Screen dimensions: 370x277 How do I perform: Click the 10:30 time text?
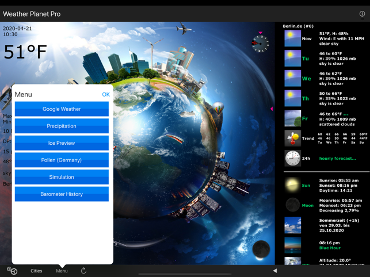(x=10, y=34)
